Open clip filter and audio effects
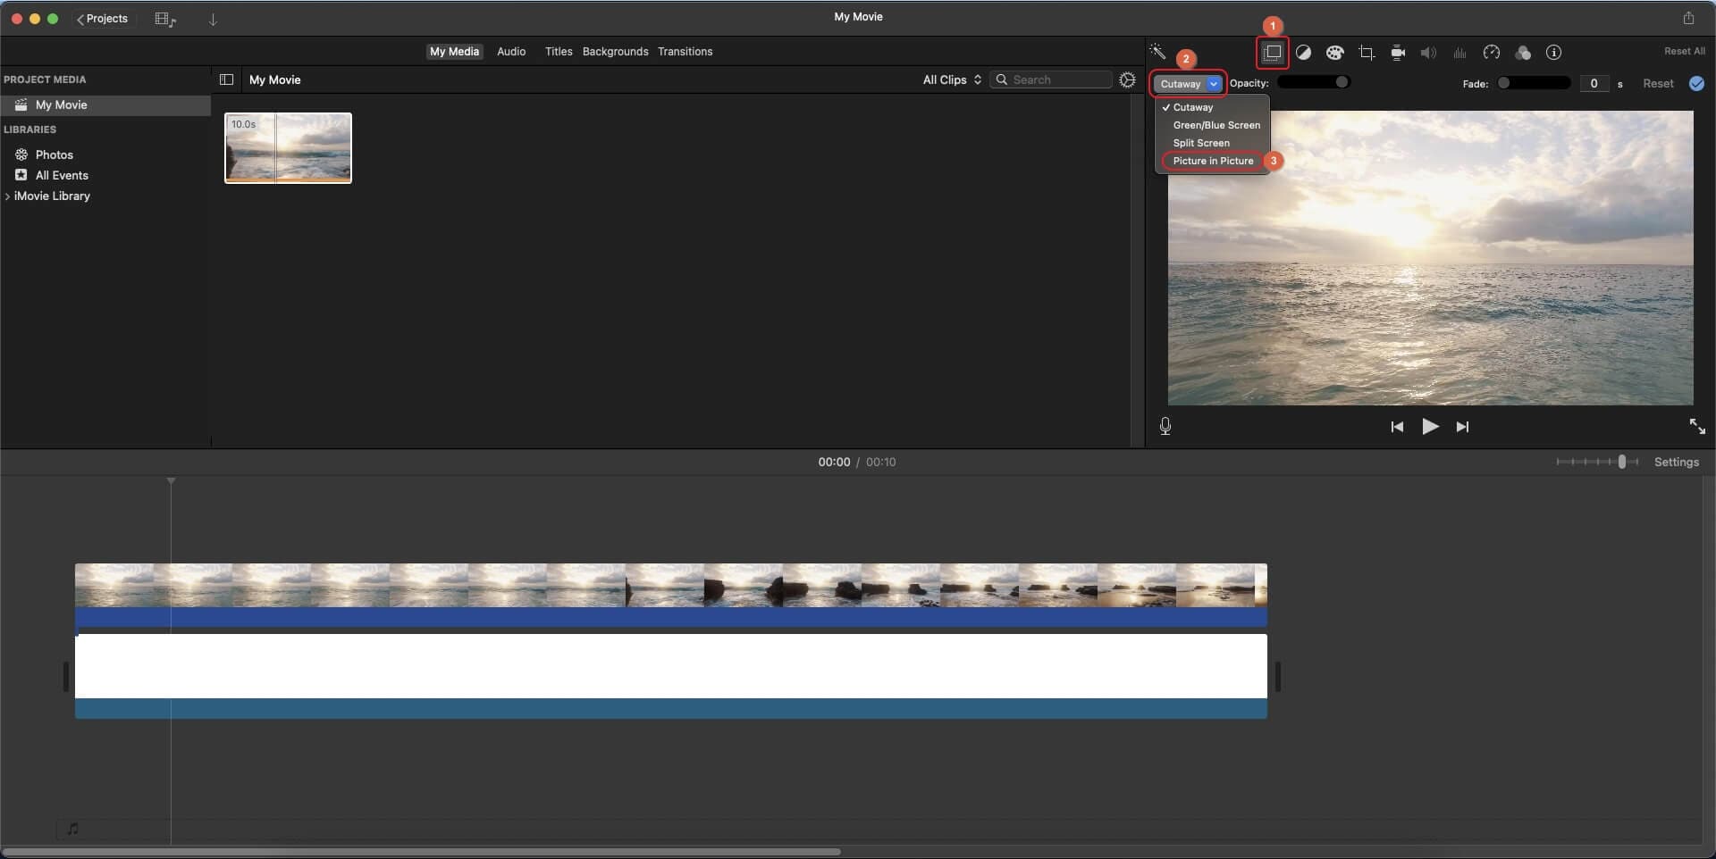The image size is (1716, 859). (1523, 53)
